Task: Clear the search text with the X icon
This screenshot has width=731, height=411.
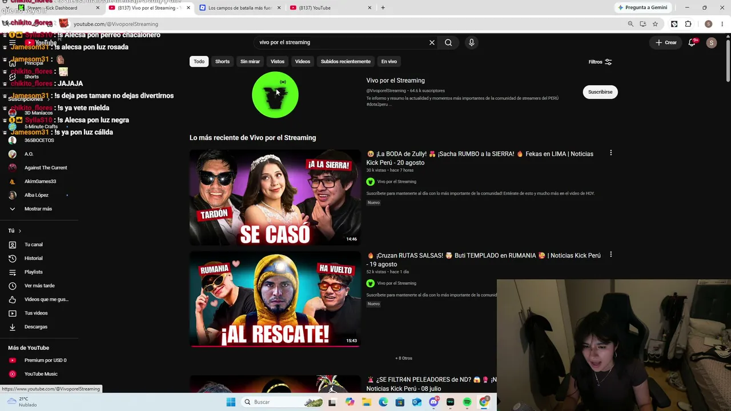Action: (x=432, y=42)
